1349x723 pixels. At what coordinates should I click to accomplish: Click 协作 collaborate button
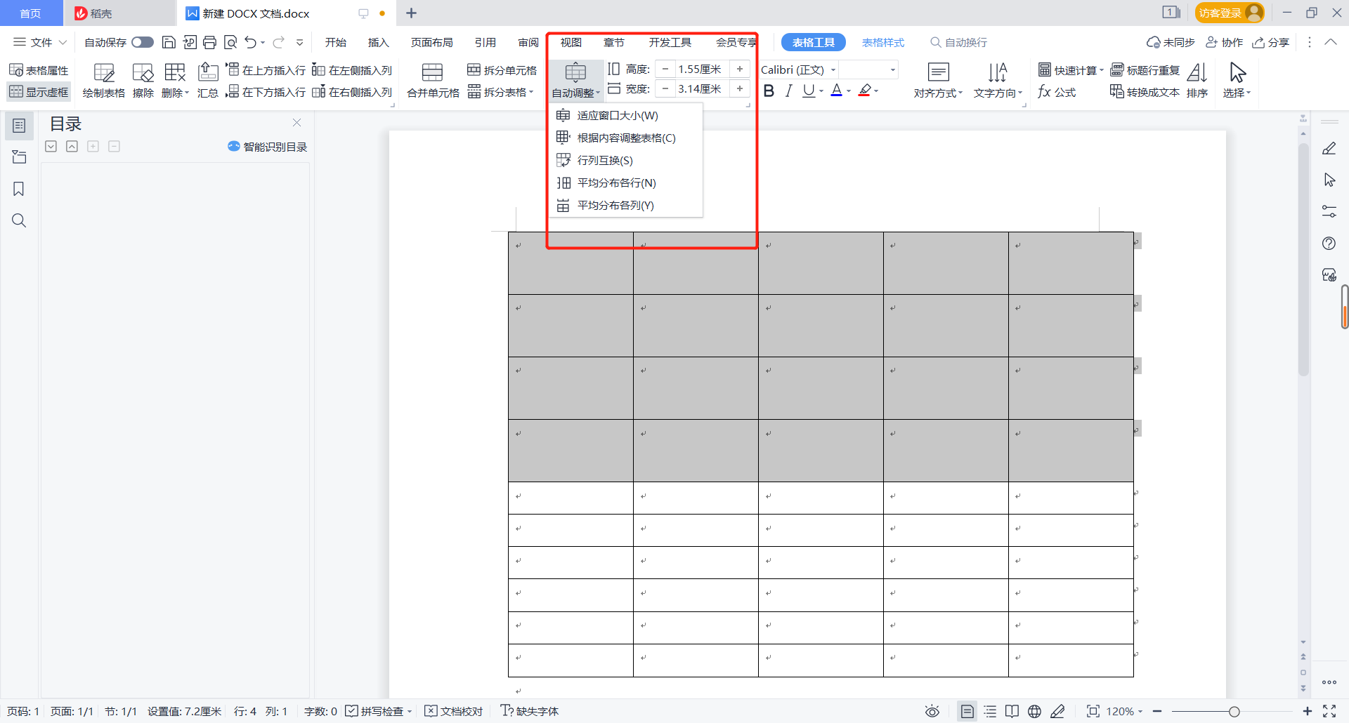tap(1225, 42)
